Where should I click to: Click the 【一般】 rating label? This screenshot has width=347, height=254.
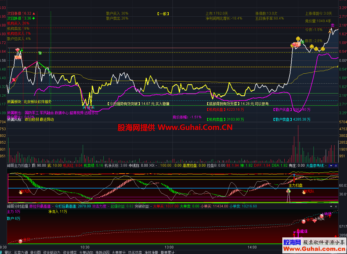tap(163, 14)
